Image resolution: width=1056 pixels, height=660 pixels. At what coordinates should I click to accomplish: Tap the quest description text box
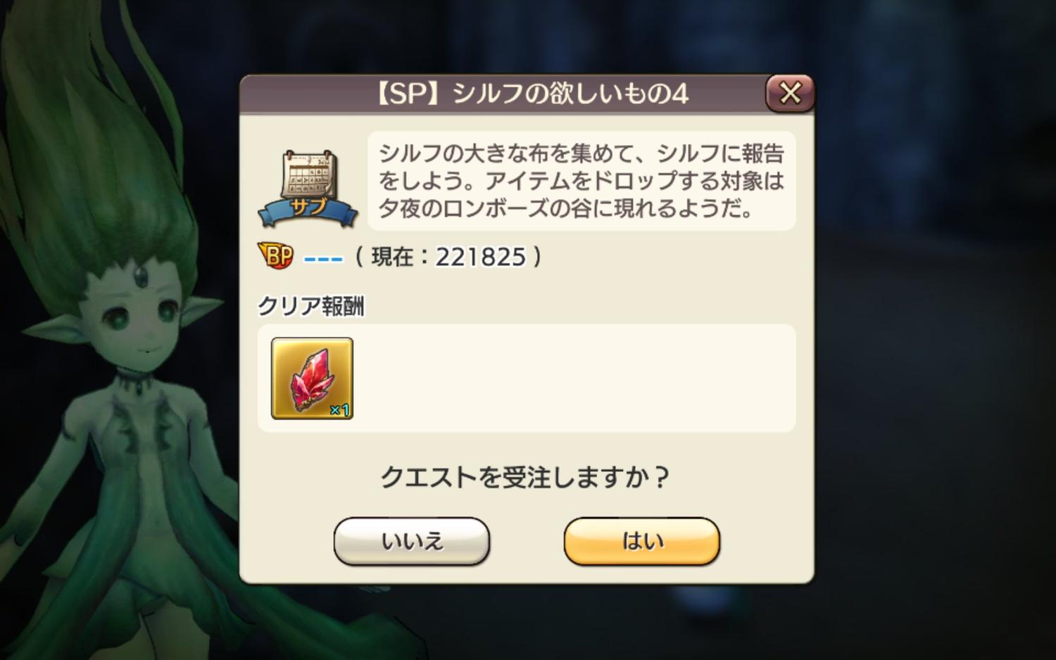pos(582,181)
